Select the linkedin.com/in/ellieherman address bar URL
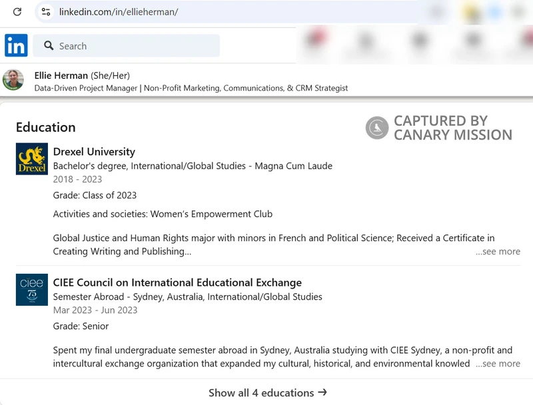 [119, 12]
